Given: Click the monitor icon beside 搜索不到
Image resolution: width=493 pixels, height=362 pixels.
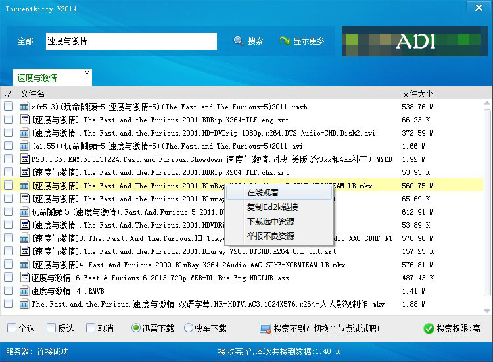Looking at the screenshot, I should click(265, 328).
